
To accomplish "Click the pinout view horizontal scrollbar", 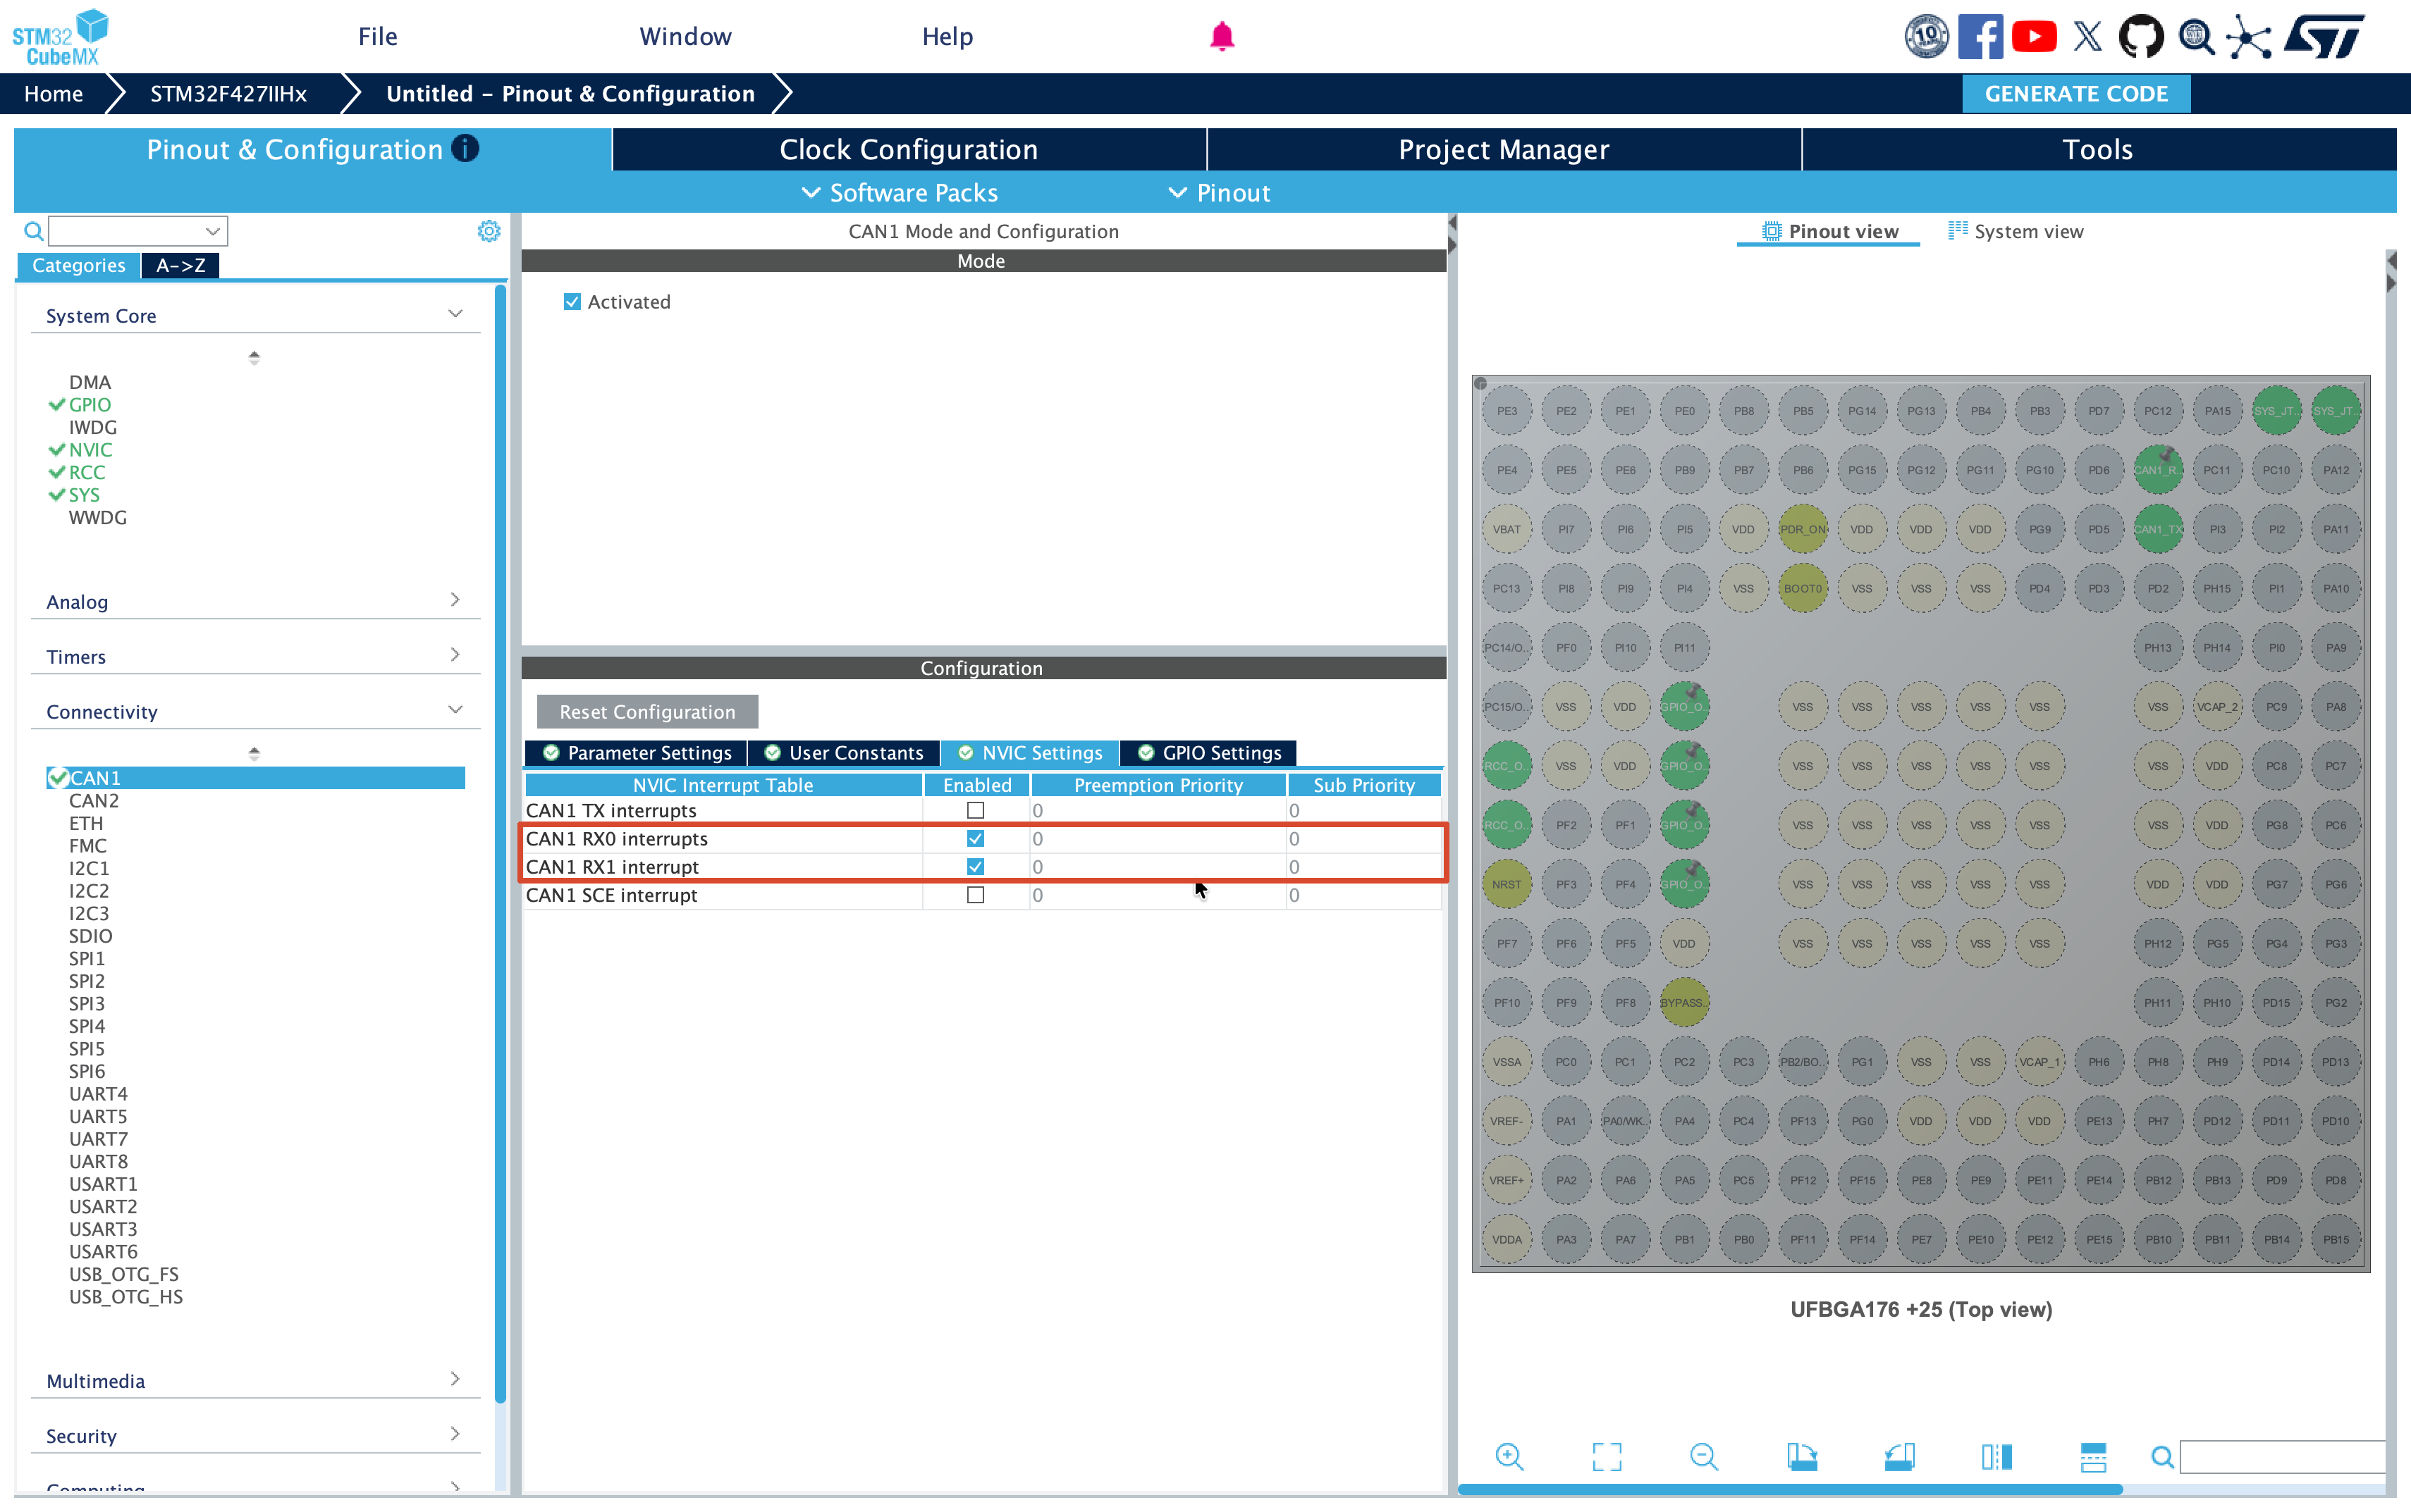I will 1791,1489.
